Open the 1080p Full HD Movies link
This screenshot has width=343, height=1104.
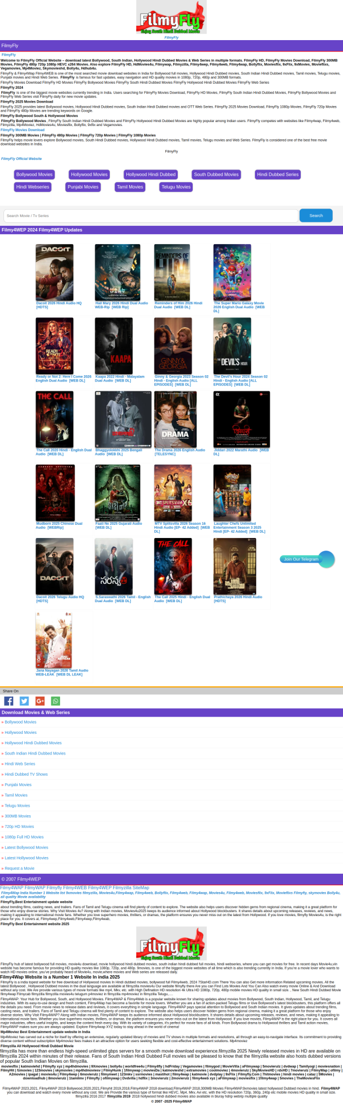pyautogui.click(x=24, y=837)
